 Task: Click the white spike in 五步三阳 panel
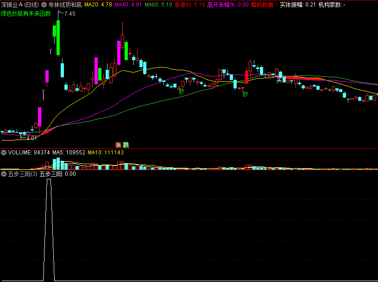[49, 230]
